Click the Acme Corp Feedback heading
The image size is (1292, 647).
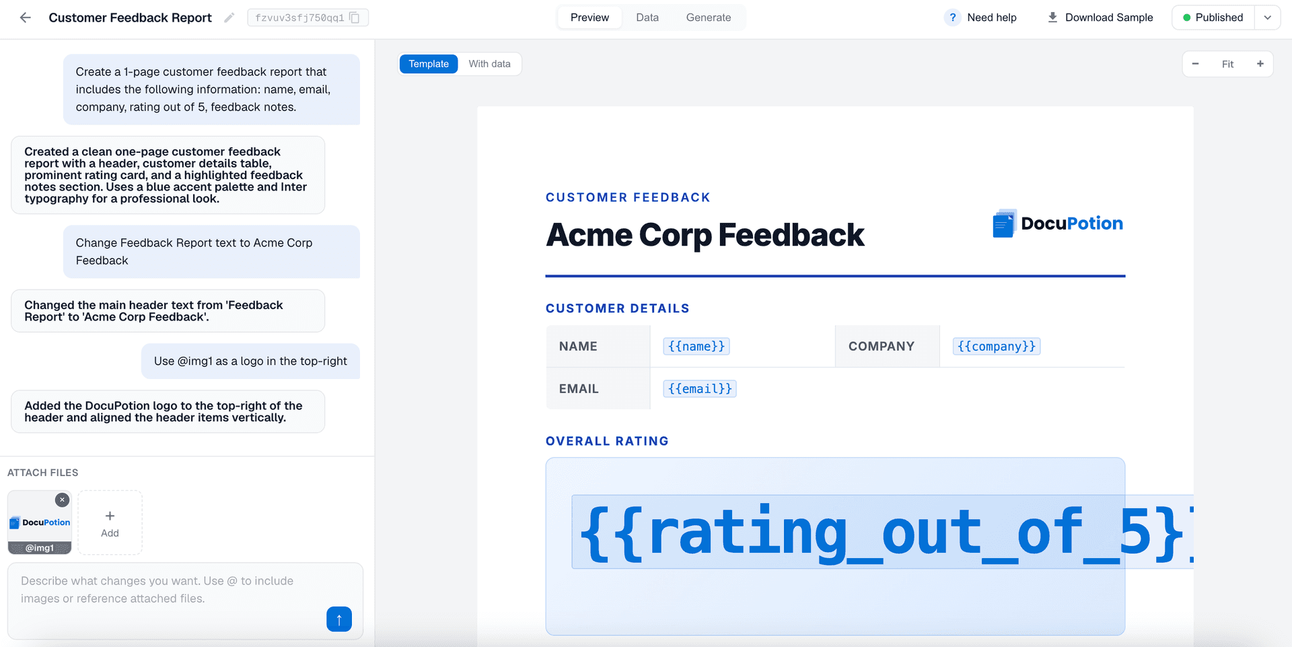(705, 235)
